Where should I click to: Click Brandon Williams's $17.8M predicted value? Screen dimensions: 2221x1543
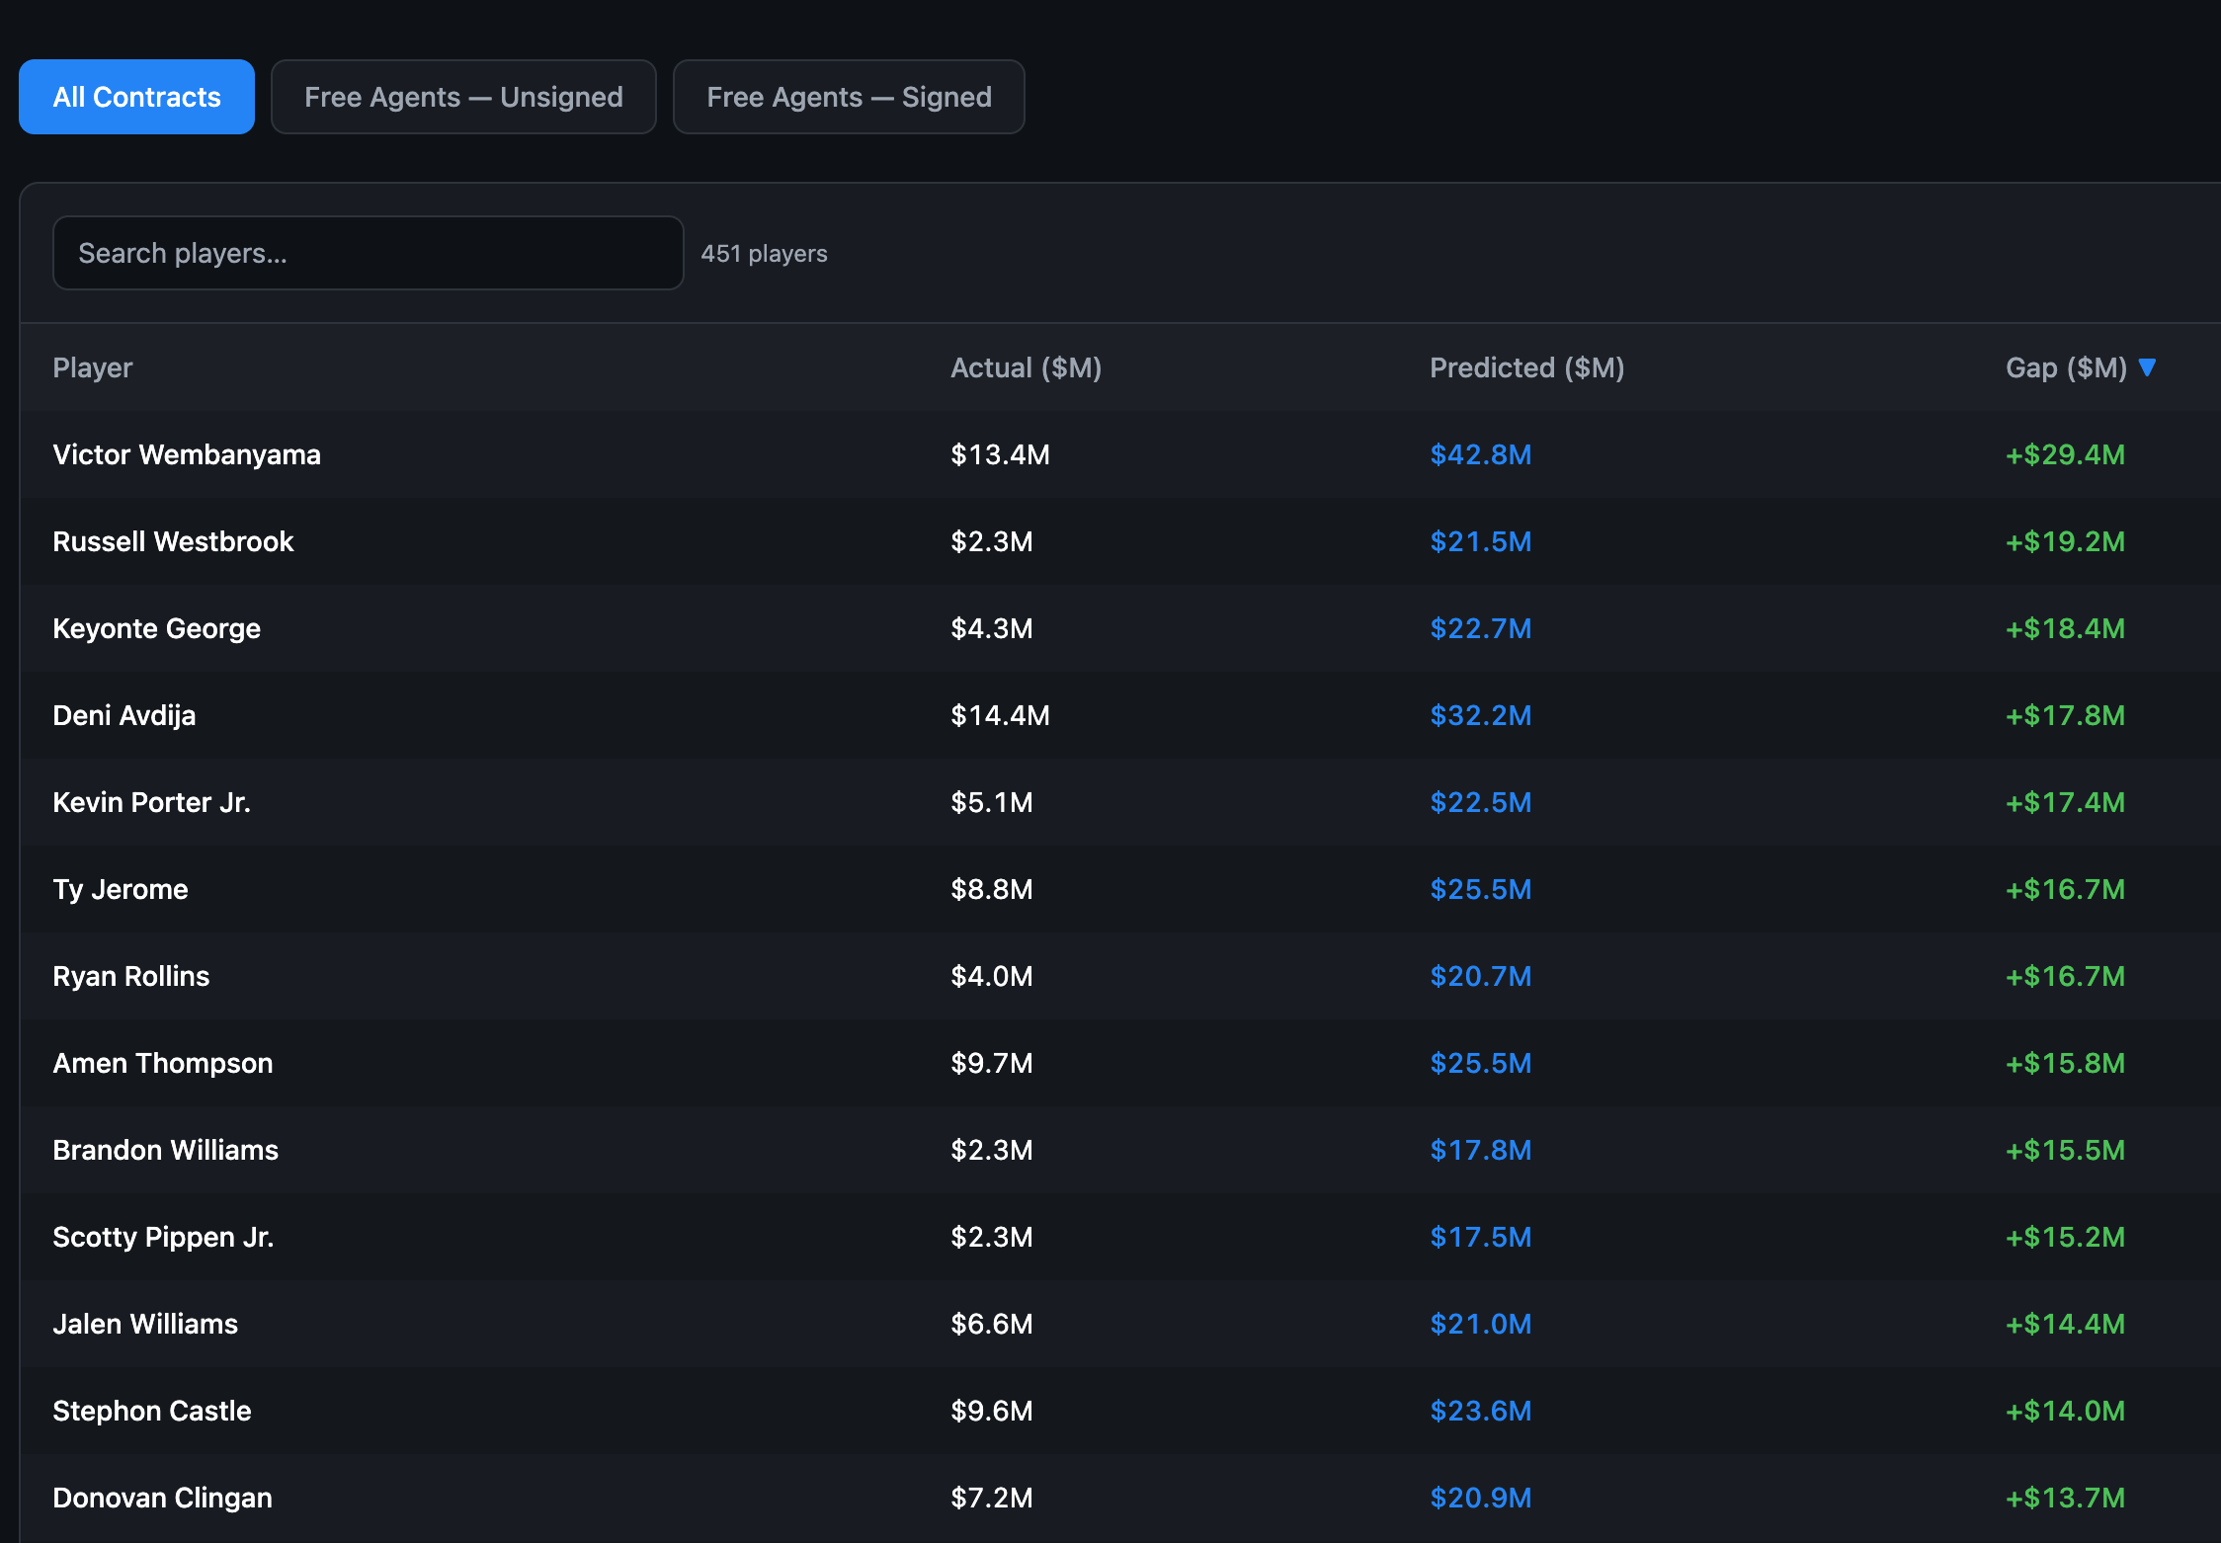click(x=1480, y=1150)
